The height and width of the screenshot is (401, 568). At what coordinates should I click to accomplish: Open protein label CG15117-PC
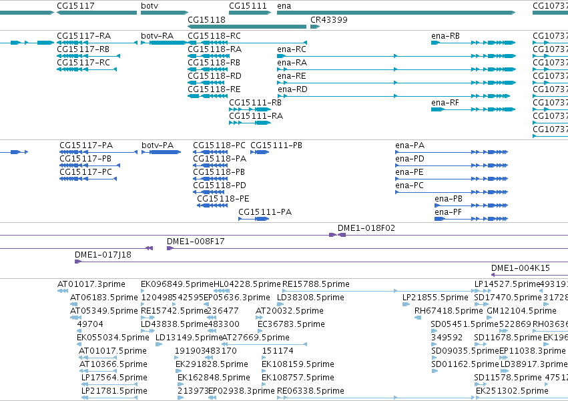pos(86,172)
